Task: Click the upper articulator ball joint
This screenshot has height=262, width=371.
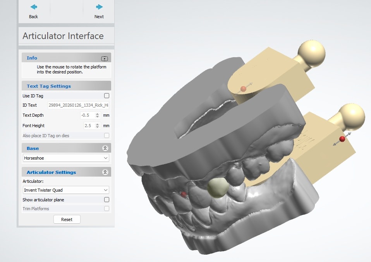Action: (311, 53)
